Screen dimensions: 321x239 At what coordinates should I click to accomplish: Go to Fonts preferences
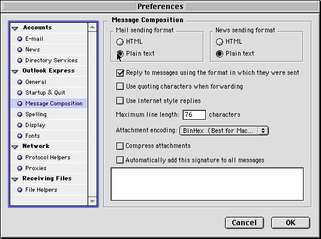click(x=49, y=136)
